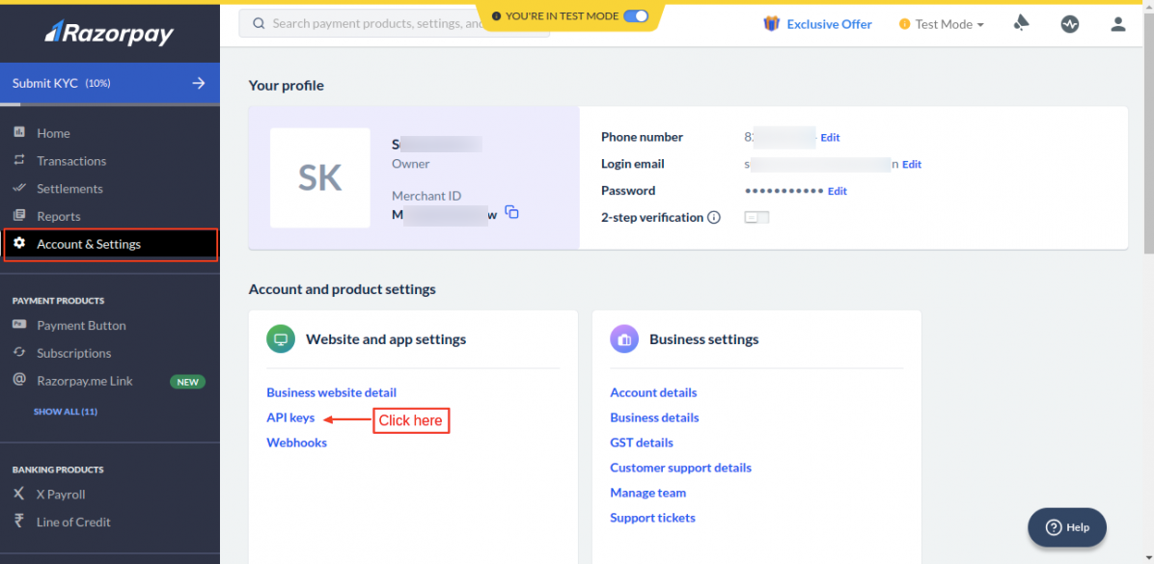Click the SK profile avatar
The image size is (1154, 564).
click(320, 178)
